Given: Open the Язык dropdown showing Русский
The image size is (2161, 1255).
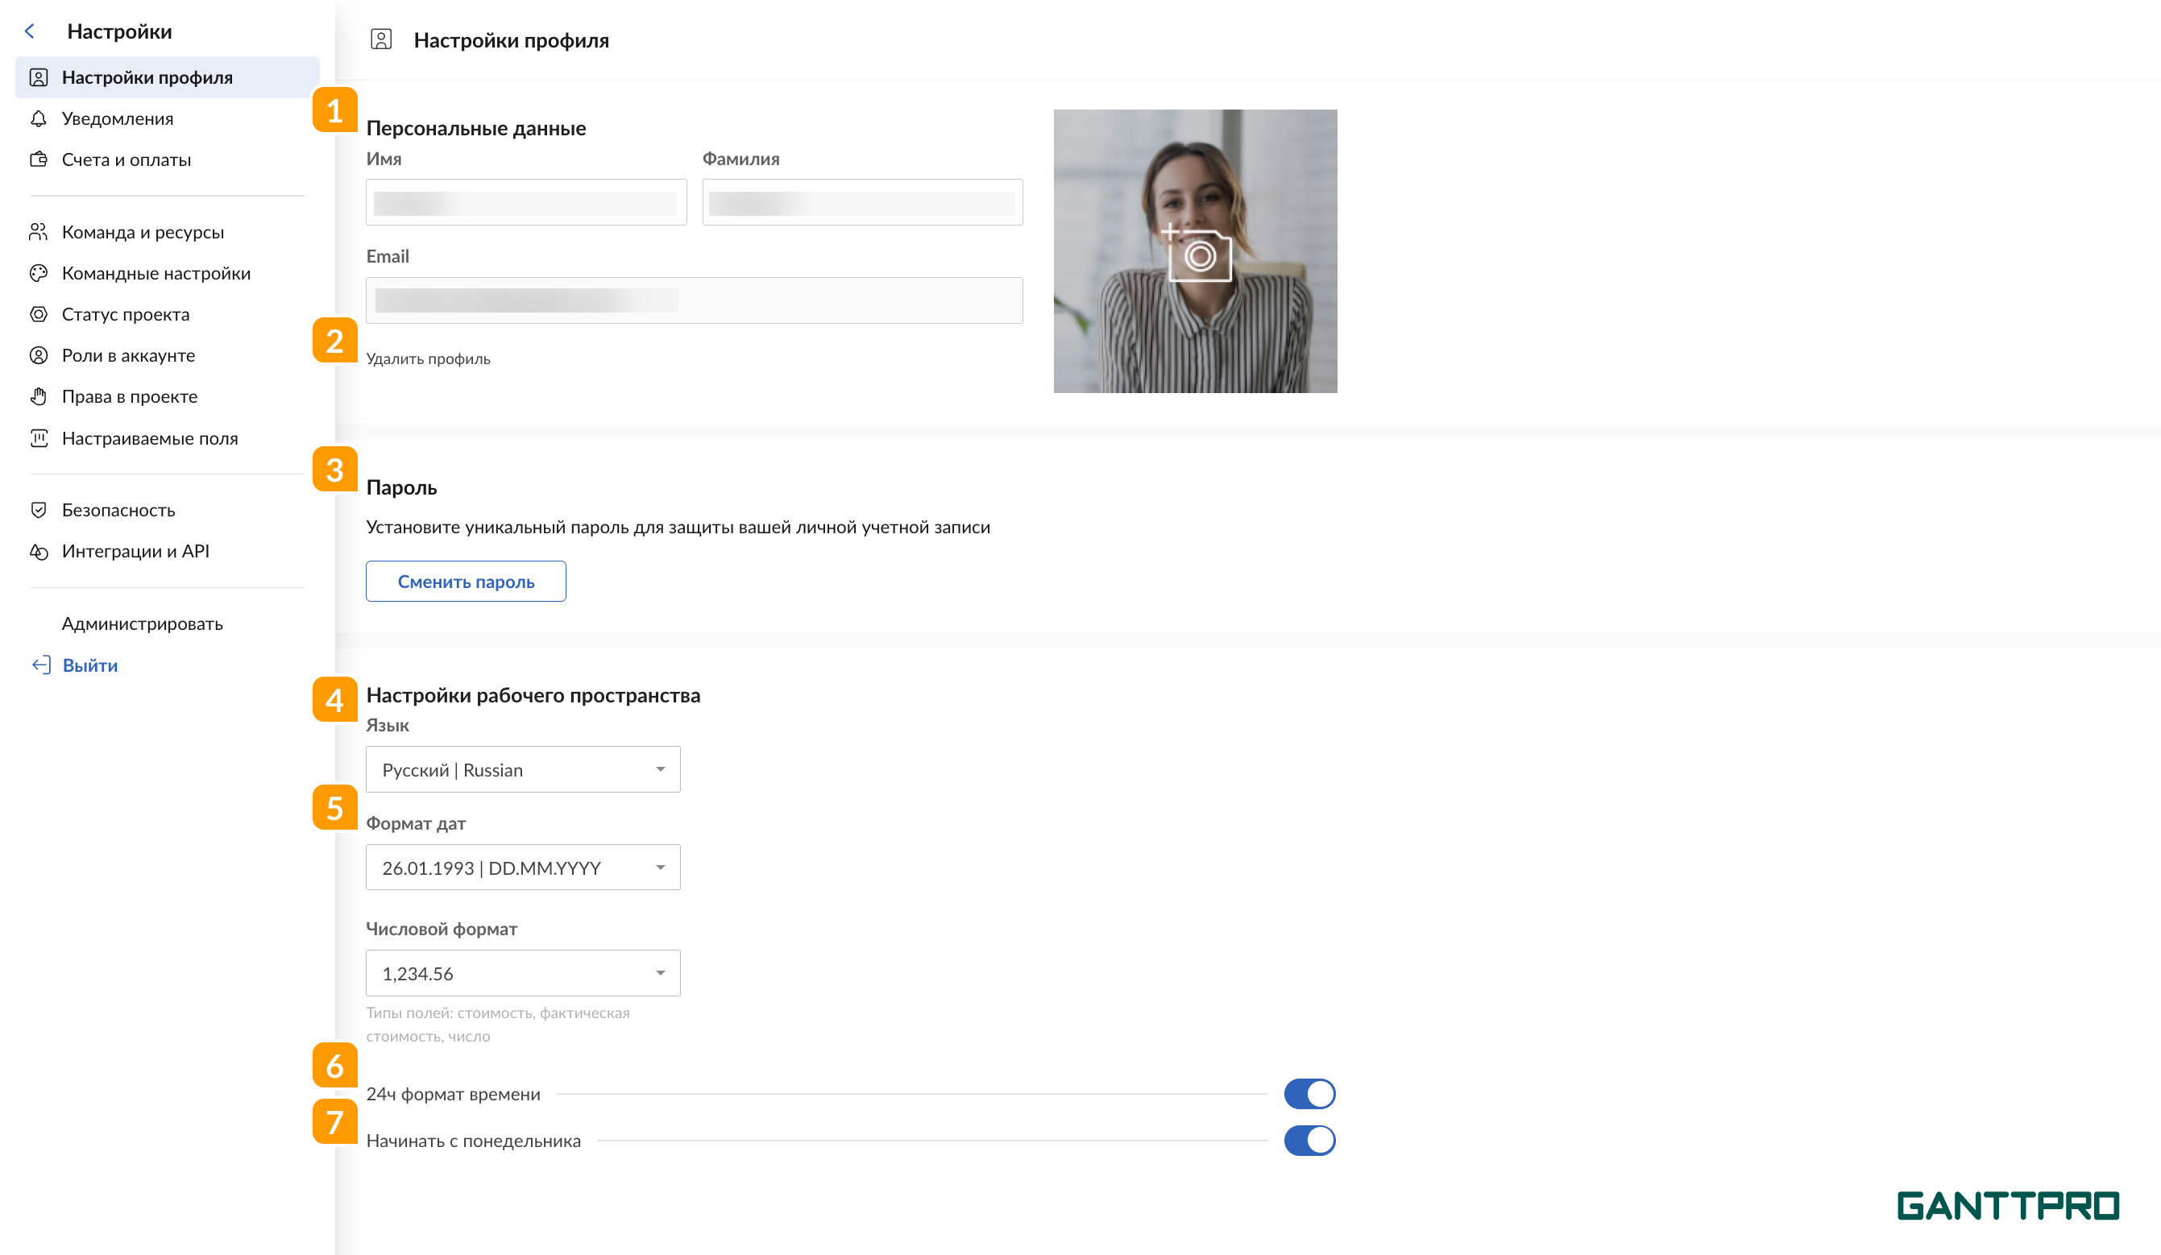Looking at the screenshot, I should tap(522, 770).
